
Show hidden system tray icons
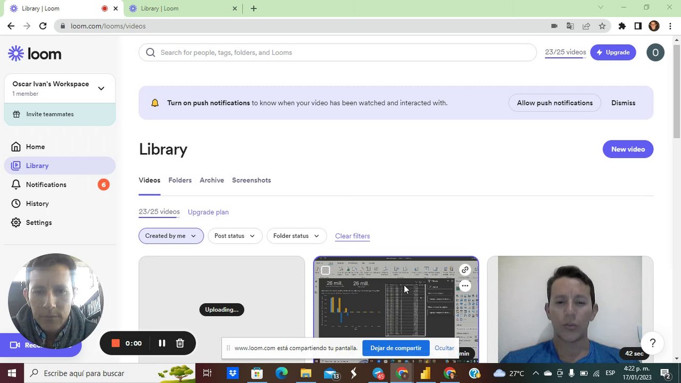535,373
